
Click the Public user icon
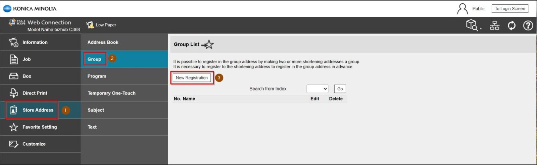462,9
